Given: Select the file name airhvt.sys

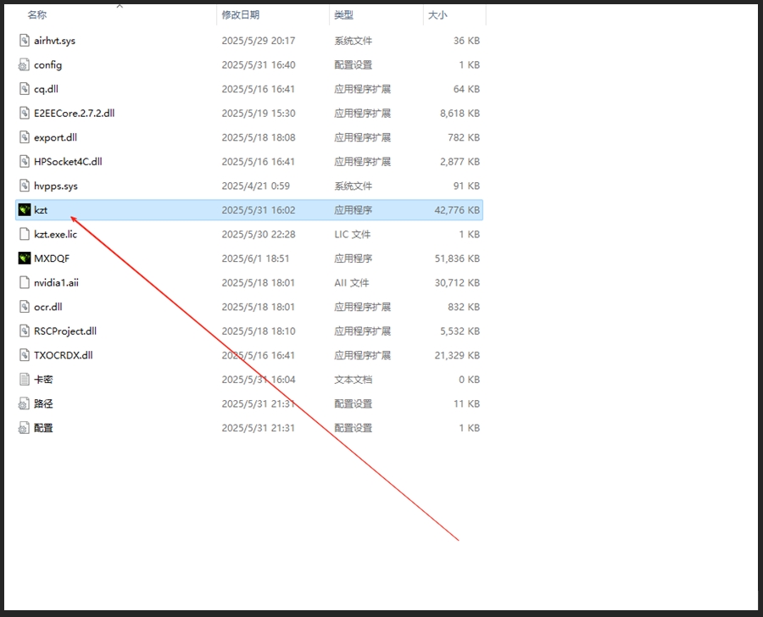Looking at the screenshot, I should (54, 41).
